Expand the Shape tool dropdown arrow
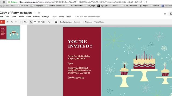This screenshot has height=96, width=172. pos(46,22)
